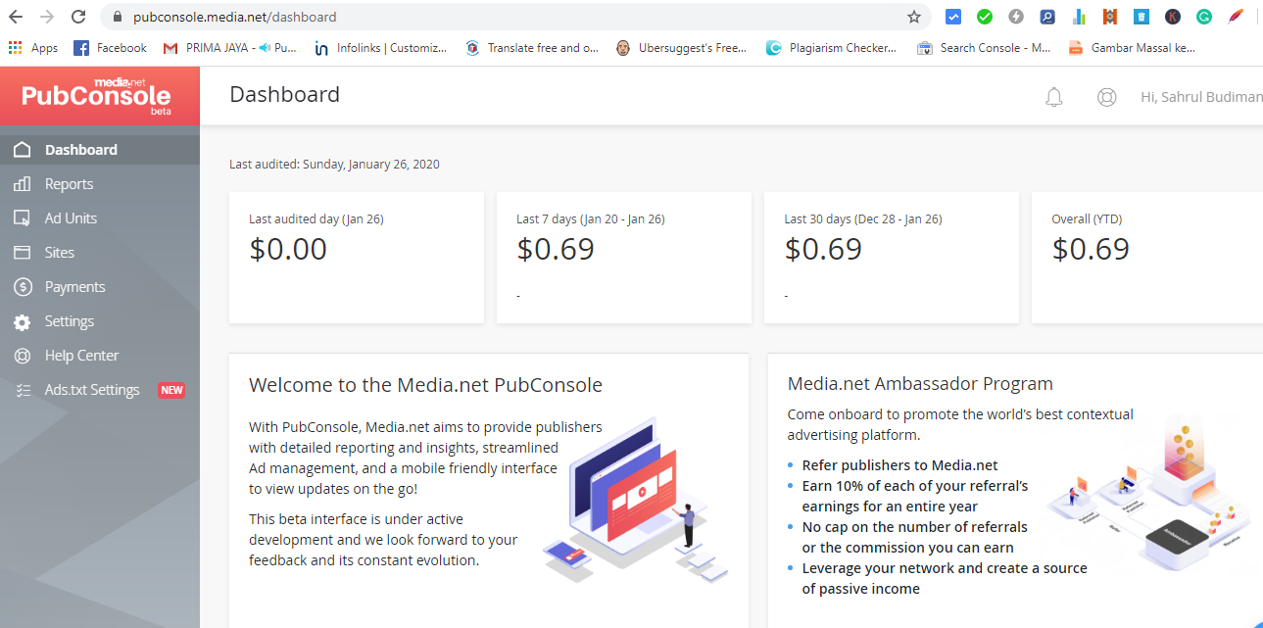Open Ad Units from the sidebar
1263x628 pixels.
pos(100,218)
